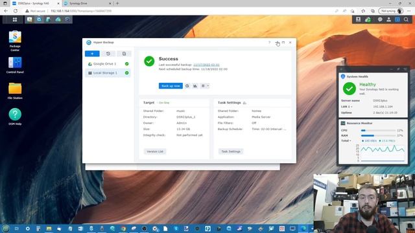Open the DSM search magnifier icon

pyautogui.click(x=406, y=19)
